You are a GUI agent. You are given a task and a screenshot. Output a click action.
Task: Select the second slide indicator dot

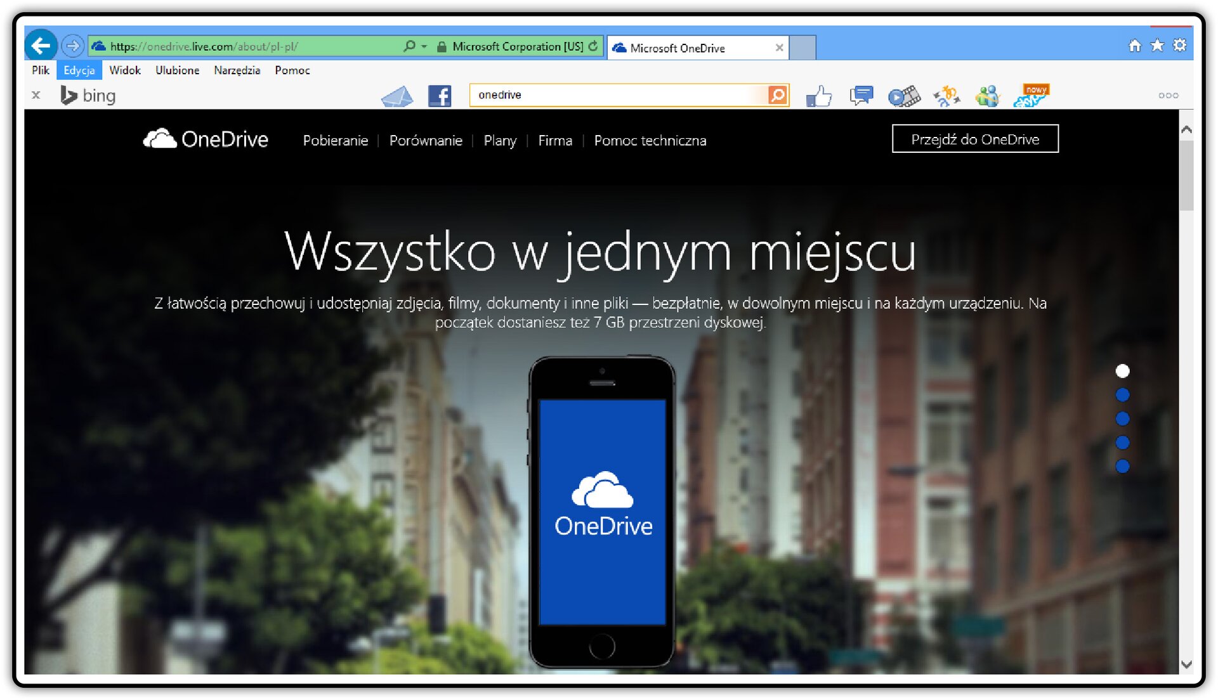(1122, 395)
